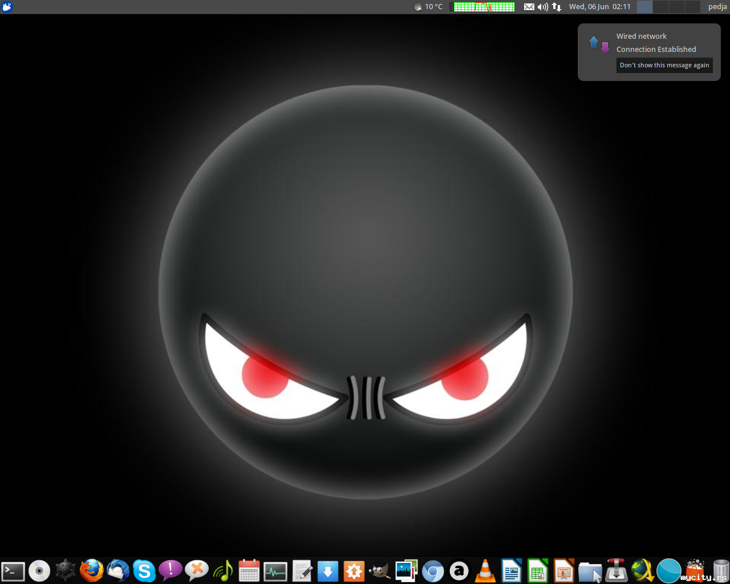Viewport: 730px width, 584px height.
Task: Click the network connection panel indicator
Action: [x=557, y=7]
